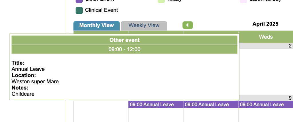Click the 09:00 - 12:00 time bar
Screen dimensions: 293x122
pos(124,49)
